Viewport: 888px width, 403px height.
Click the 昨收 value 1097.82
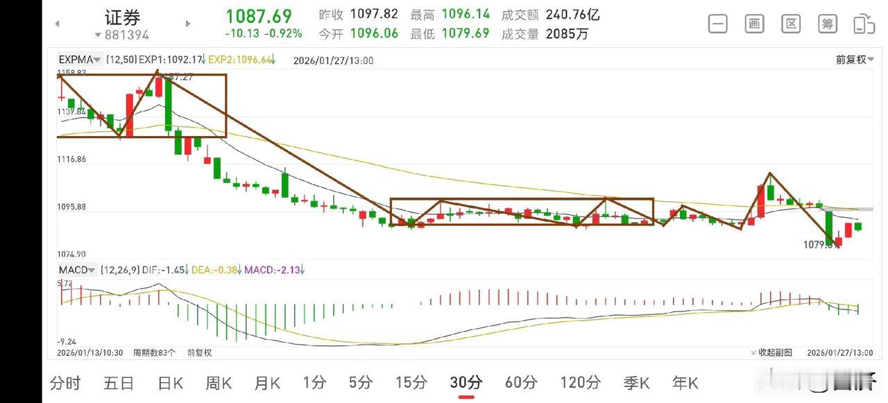(x=374, y=14)
